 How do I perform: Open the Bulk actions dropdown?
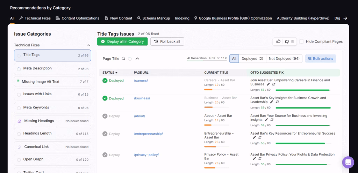[x=320, y=59]
